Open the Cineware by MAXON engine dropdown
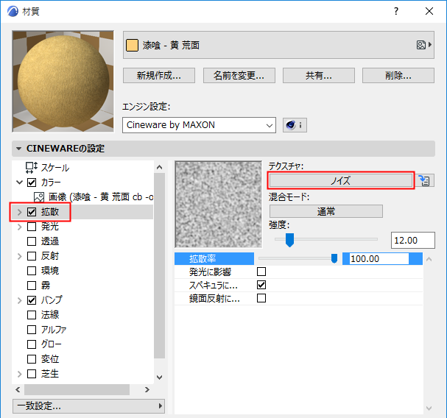This screenshot has height=418, width=447. click(199, 125)
